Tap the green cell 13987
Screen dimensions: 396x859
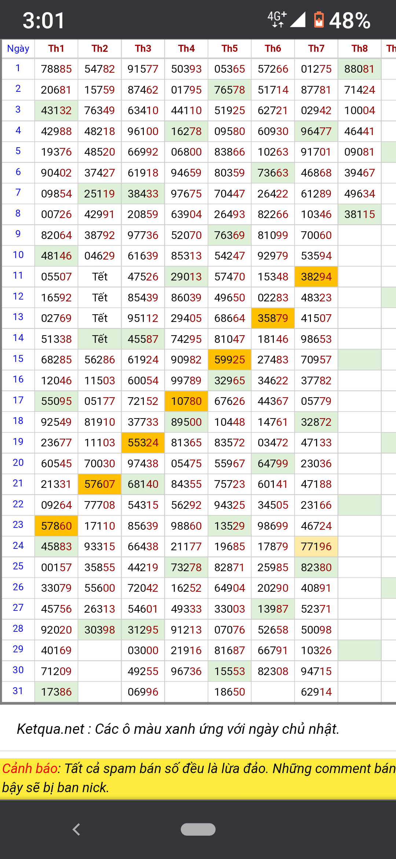click(x=273, y=609)
